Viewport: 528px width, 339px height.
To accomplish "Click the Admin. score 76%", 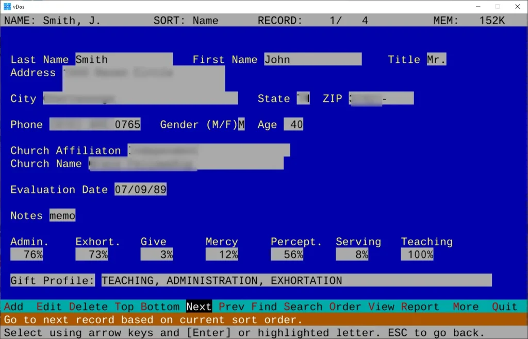I will click(x=27, y=255).
